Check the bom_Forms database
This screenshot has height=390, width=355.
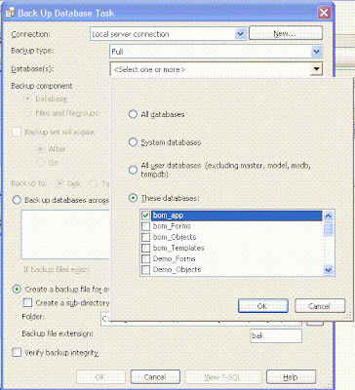(x=145, y=226)
